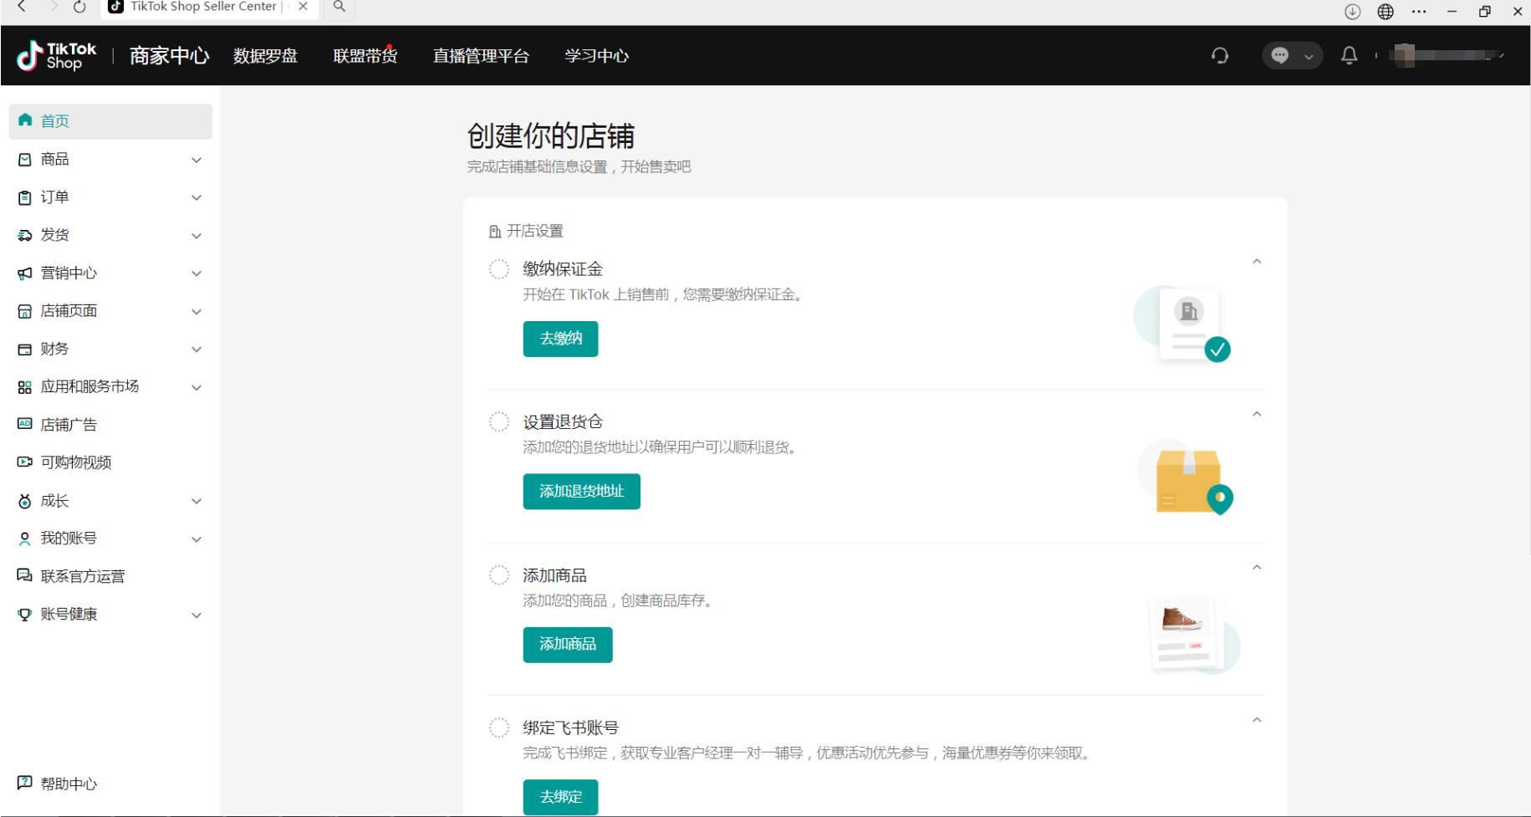
Task: Expand the 我的账号 sidebar chevron
Action: click(196, 539)
